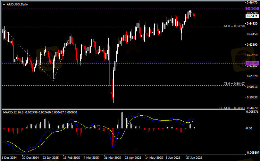Click the 27 Jun 2025 date marker
Screen dimensions: 260x161
click(194, 158)
